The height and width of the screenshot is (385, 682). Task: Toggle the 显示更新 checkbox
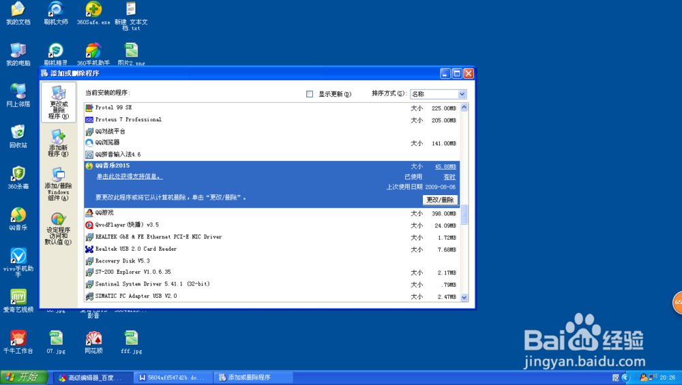[x=310, y=94]
